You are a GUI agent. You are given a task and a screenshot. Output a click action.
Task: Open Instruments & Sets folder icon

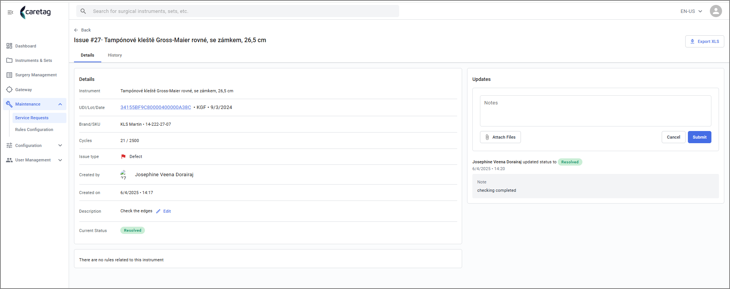click(x=9, y=60)
